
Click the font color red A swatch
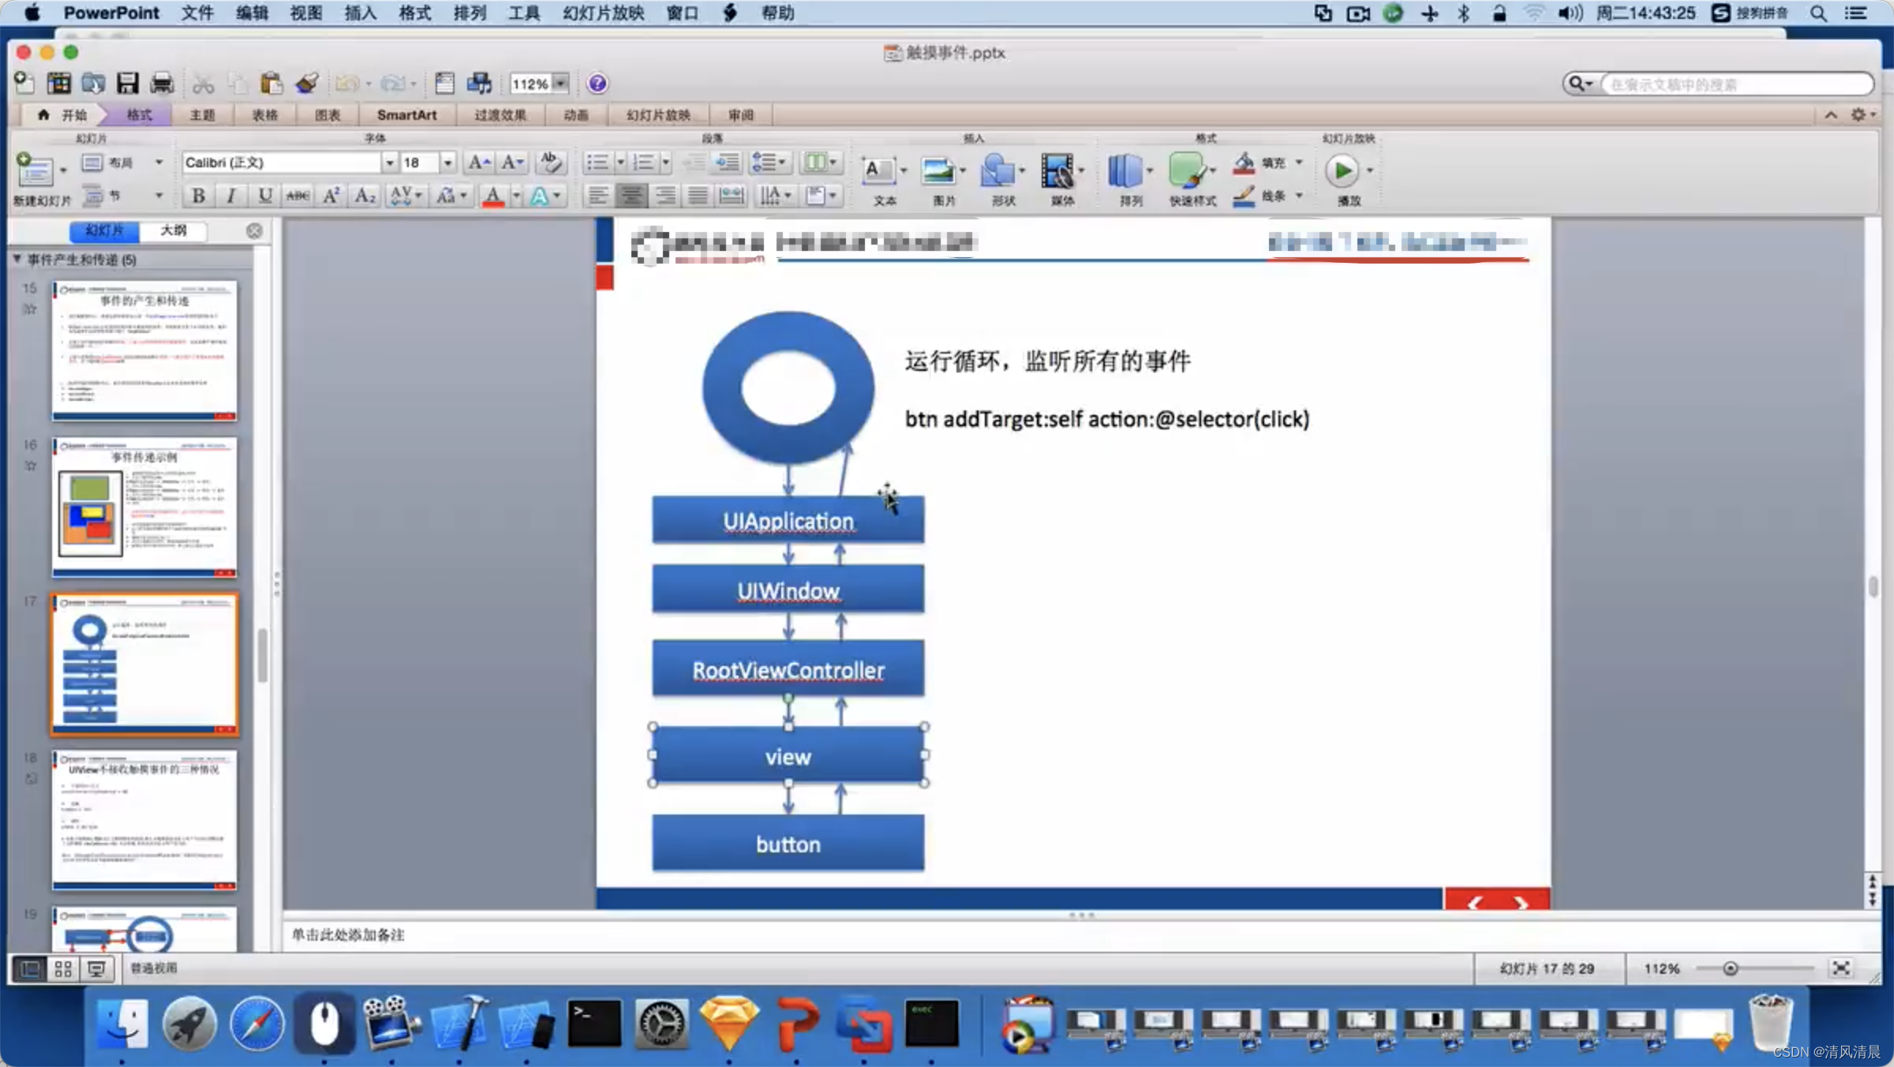pos(493,195)
